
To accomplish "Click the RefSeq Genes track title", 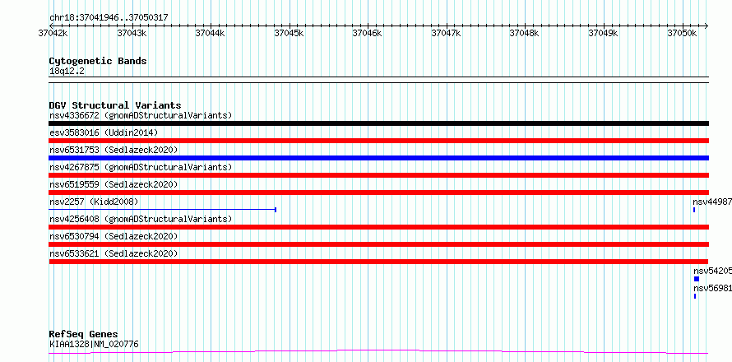I will point(83,335).
